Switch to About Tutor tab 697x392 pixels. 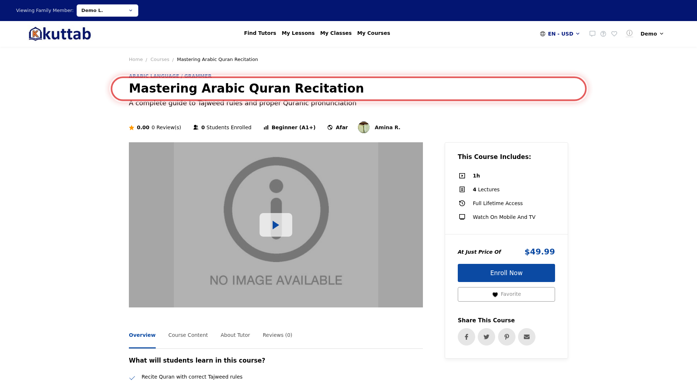click(235, 335)
